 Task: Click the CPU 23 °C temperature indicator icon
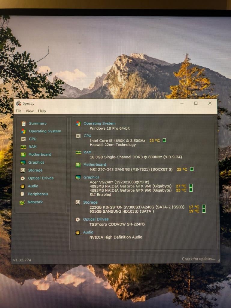pos(164,140)
